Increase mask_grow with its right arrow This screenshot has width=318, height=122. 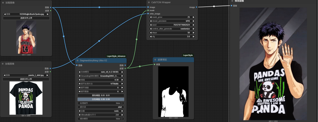coord(193,17)
